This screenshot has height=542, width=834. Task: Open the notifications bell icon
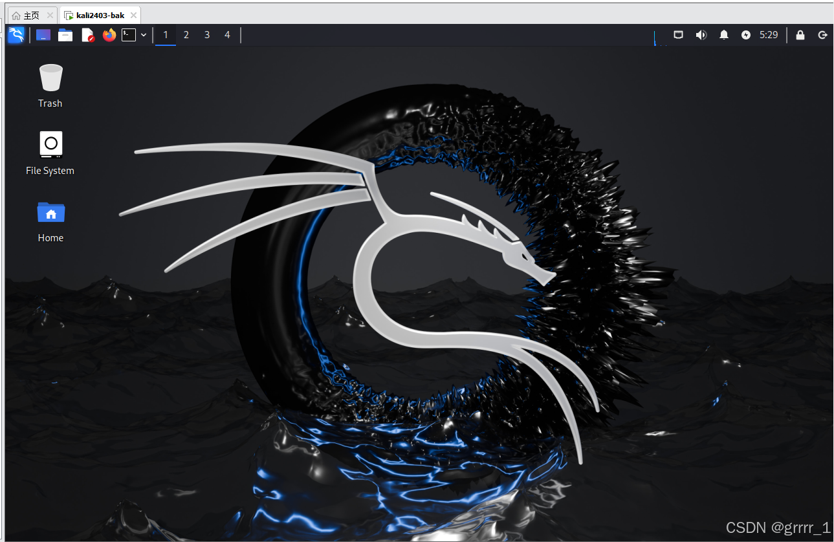click(x=724, y=35)
